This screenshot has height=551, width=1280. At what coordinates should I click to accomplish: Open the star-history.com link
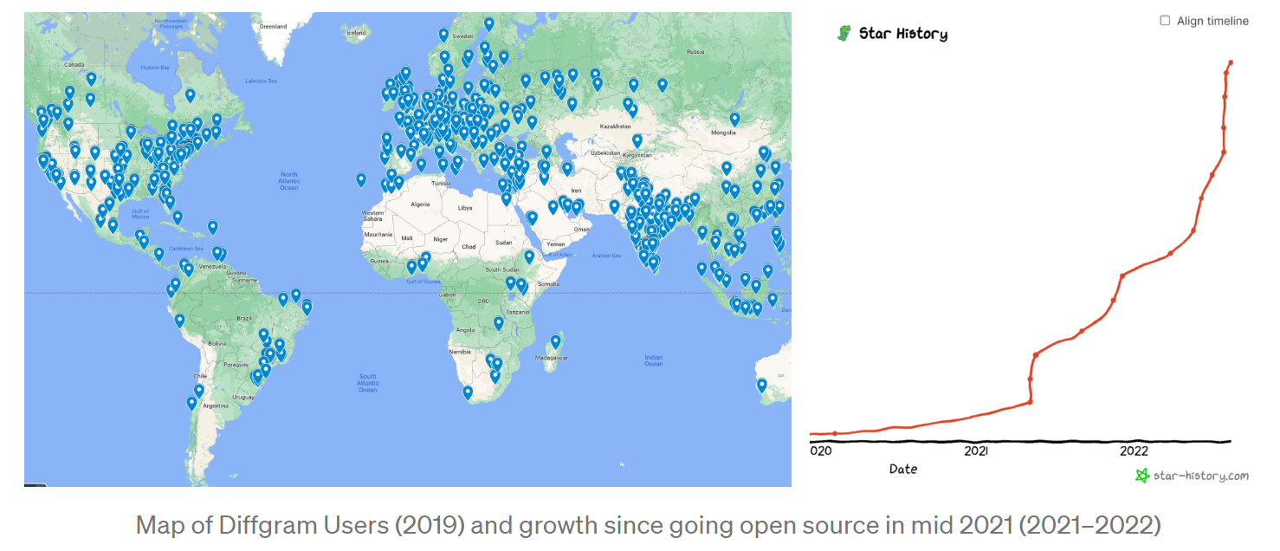click(1200, 476)
